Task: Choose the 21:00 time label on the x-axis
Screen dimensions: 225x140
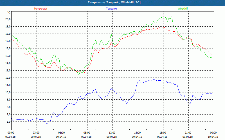Action: pos(188,133)
